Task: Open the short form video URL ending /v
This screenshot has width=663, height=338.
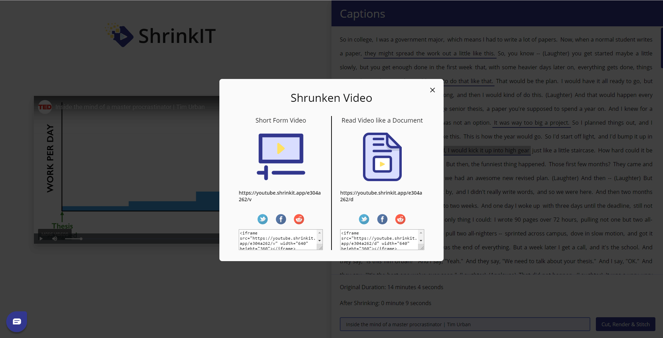Action: click(x=280, y=196)
